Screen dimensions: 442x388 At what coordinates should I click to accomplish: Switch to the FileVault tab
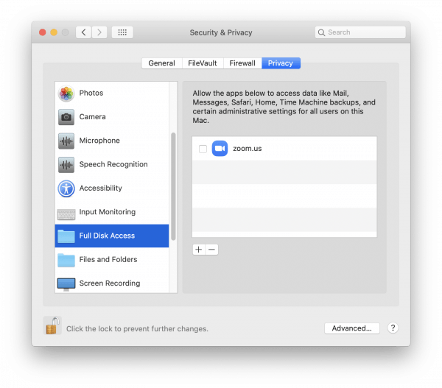(x=203, y=63)
